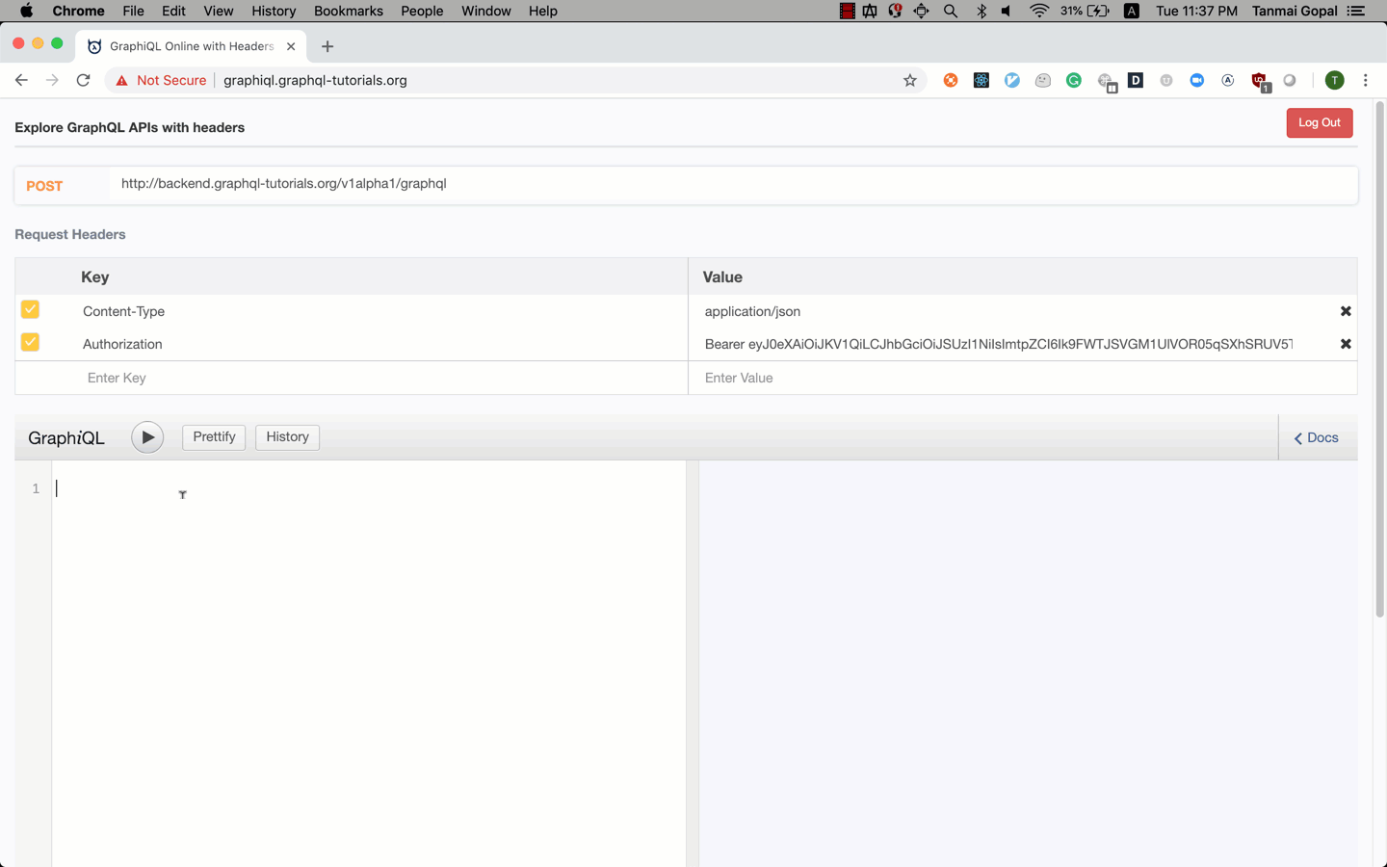The height and width of the screenshot is (867, 1387).
Task: Open the View menu
Action: [x=219, y=11]
